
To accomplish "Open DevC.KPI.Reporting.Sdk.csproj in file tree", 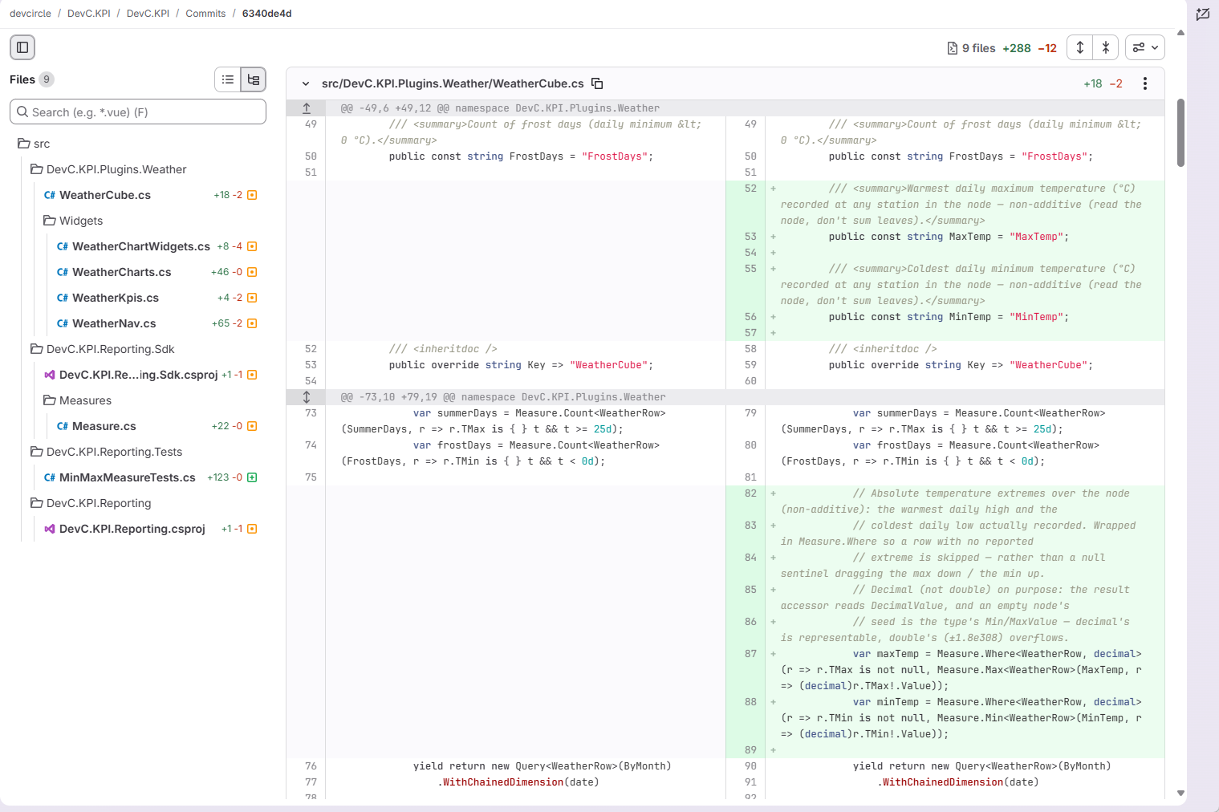I will 138,375.
